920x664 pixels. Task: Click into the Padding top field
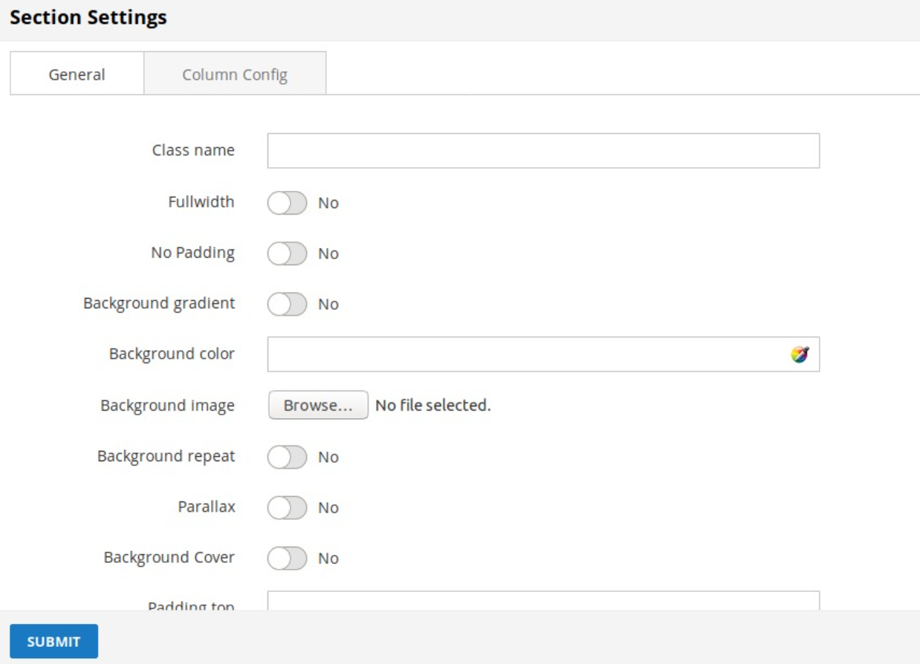coord(543,601)
